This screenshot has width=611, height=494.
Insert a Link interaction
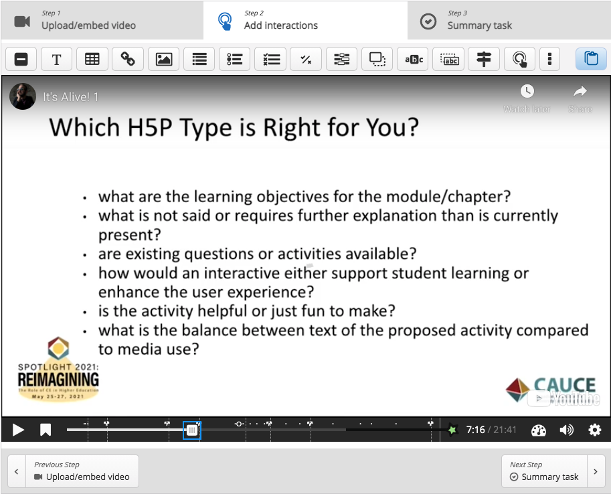click(128, 59)
